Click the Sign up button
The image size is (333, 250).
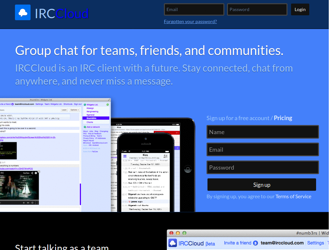[262, 185]
